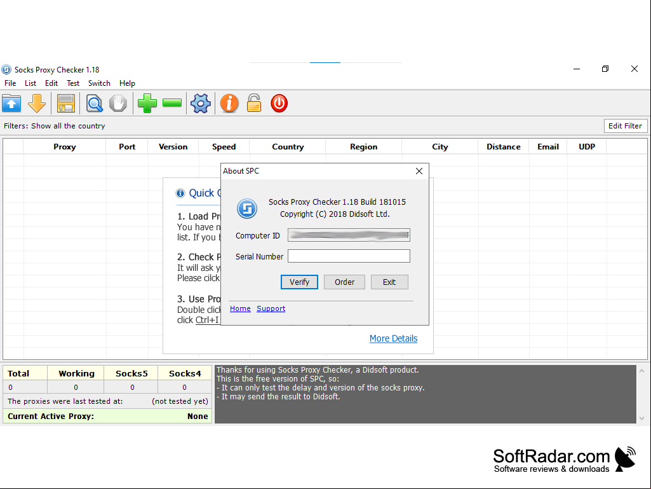Click the SPC logo in About dialog
The image size is (651, 489).
[x=247, y=209]
